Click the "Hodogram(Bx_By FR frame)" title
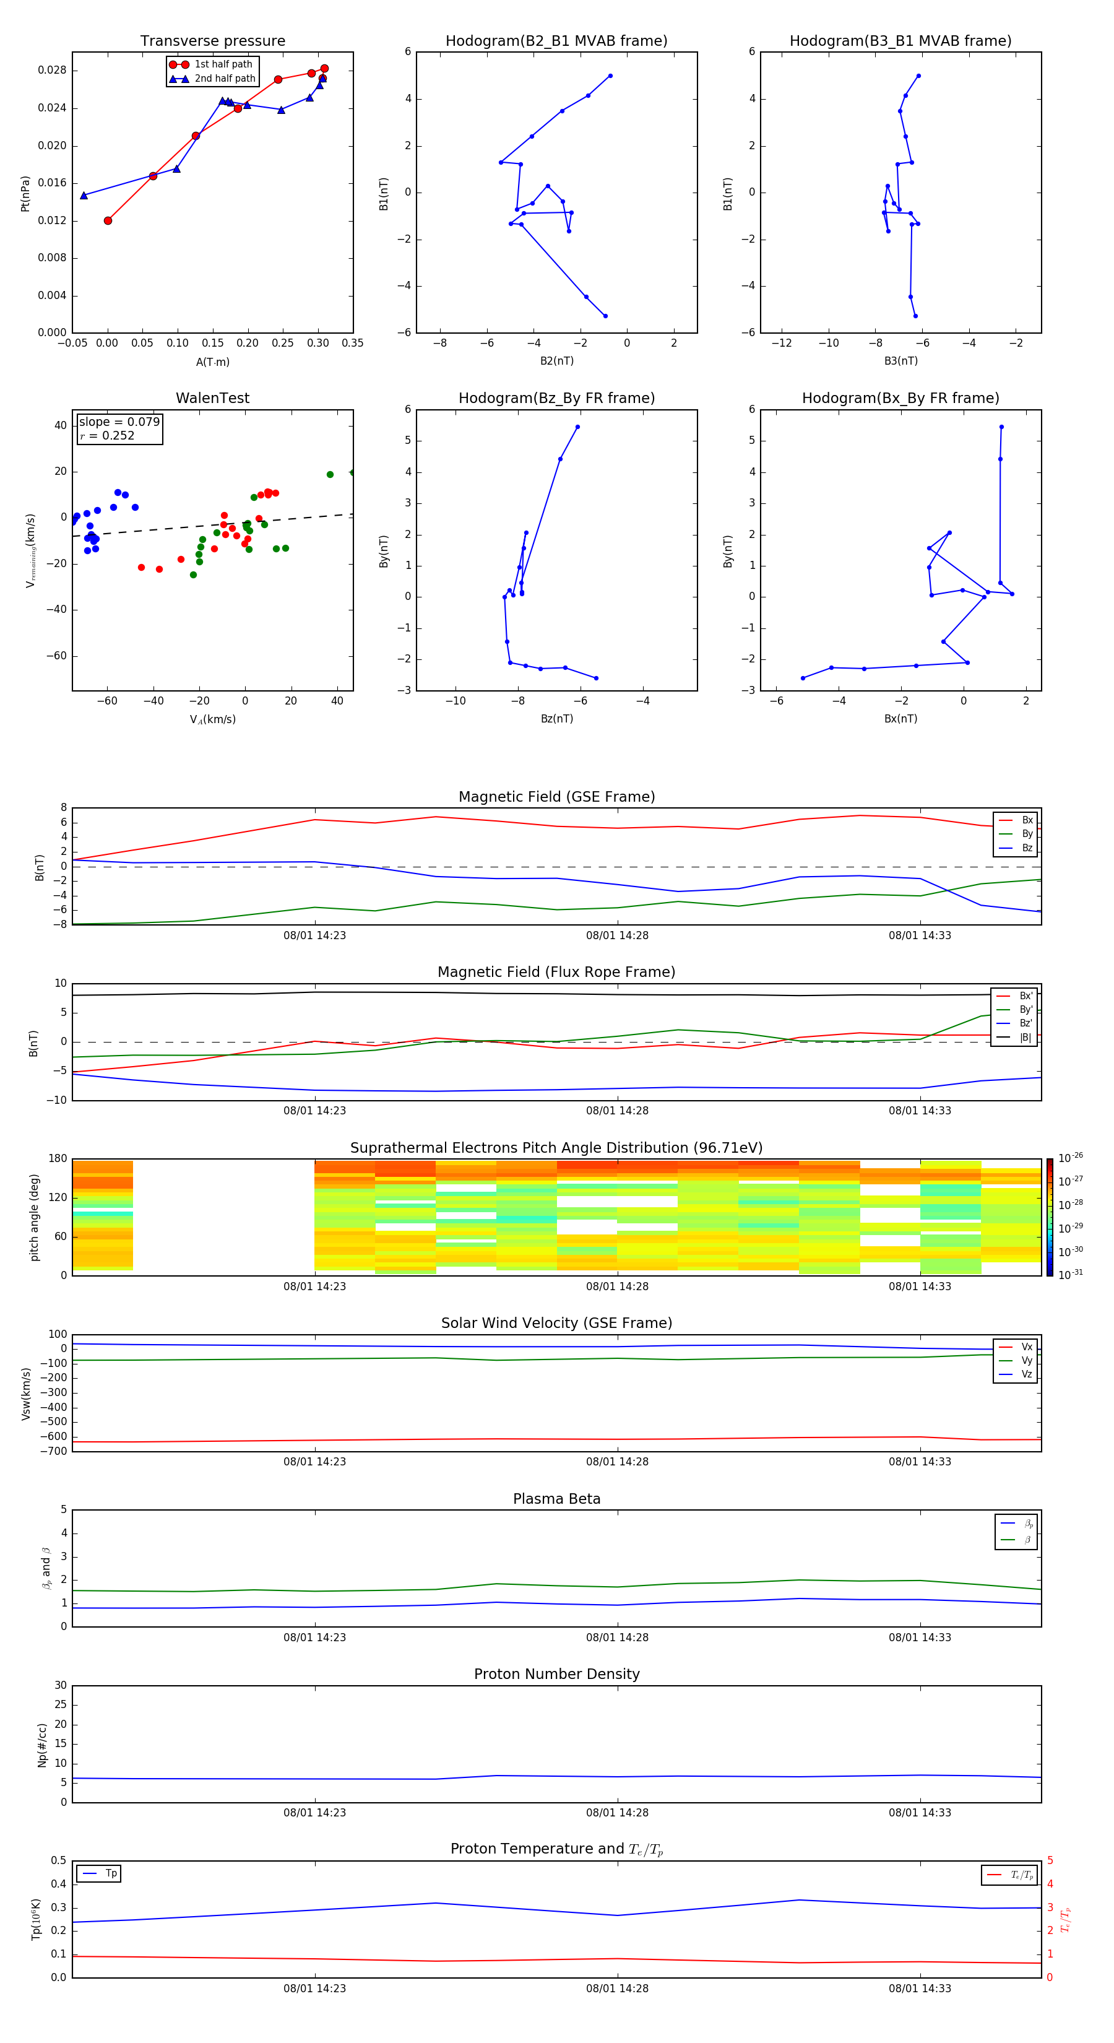This screenshot has height=2043, width=1114. coord(900,398)
